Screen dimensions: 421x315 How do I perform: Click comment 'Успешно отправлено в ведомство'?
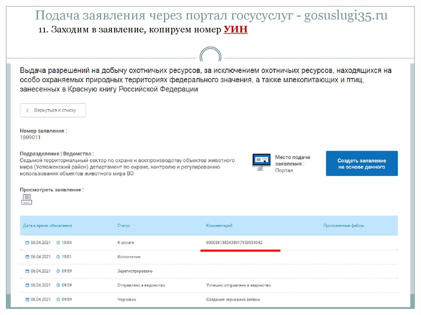click(x=238, y=285)
